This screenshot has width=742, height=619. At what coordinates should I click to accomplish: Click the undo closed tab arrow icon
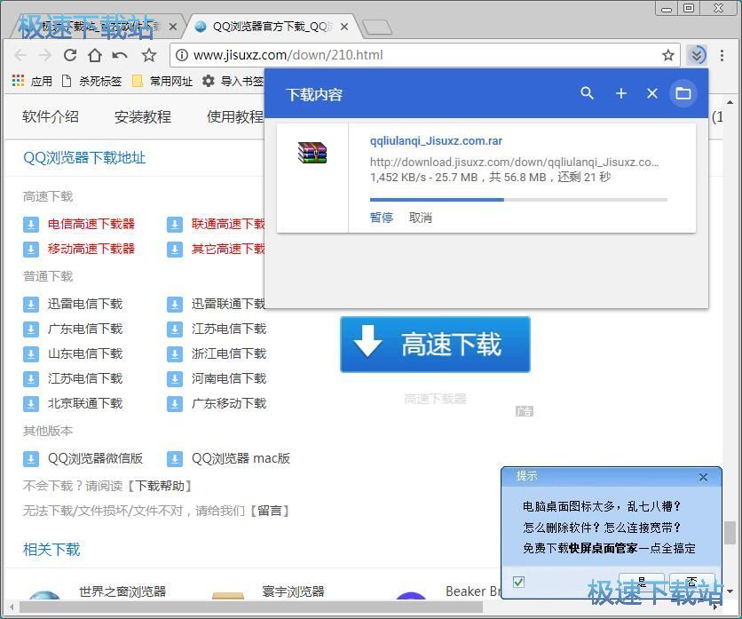120,55
